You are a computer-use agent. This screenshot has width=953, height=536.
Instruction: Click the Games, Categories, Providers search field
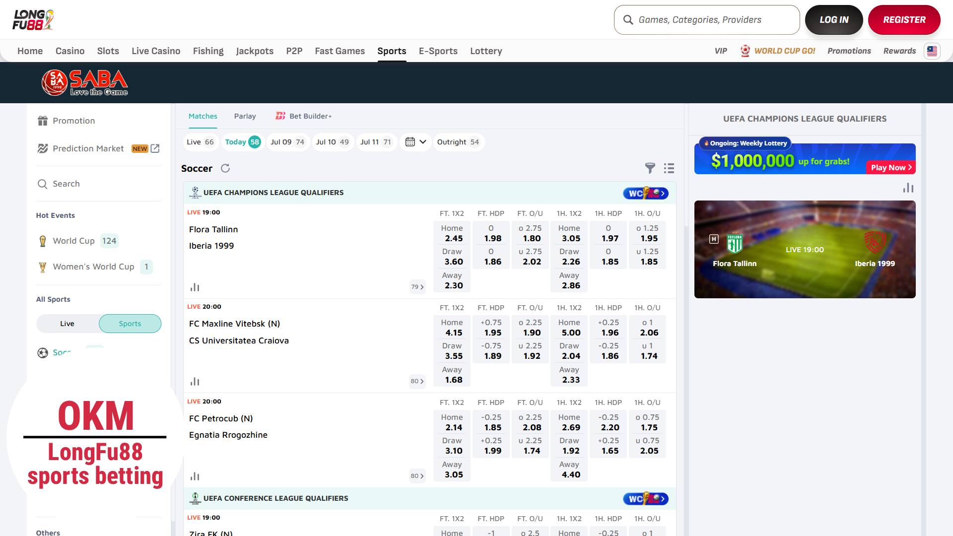click(x=707, y=20)
